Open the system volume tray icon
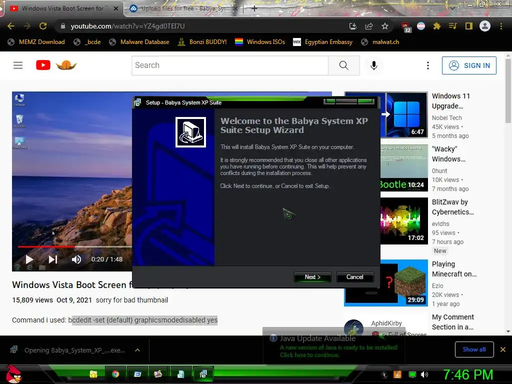 point(424,375)
